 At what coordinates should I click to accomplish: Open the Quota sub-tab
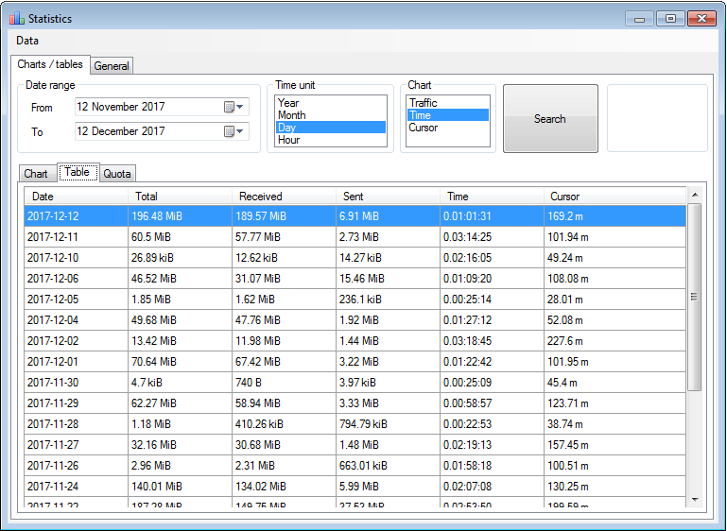click(117, 174)
